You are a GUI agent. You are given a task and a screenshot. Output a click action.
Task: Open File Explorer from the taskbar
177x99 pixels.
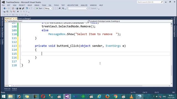(11, 97)
